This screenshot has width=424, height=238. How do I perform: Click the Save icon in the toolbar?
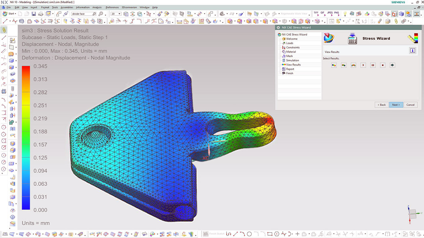(x=34, y=14)
